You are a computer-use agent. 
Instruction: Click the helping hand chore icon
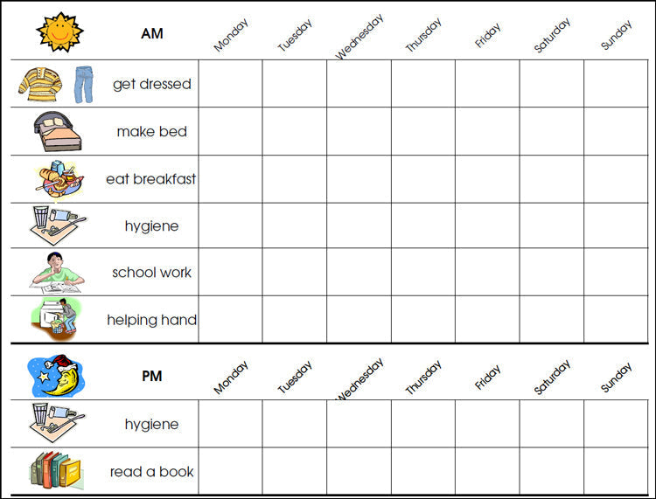click(59, 318)
